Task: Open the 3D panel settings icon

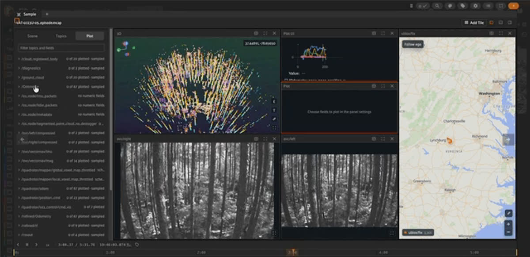Action: (256, 33)
